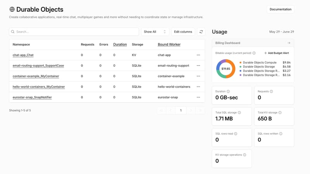Open the three-dot menu for chat-app_Chat
The height and width of the screenshot is (174, 310).
click(198, 55)
